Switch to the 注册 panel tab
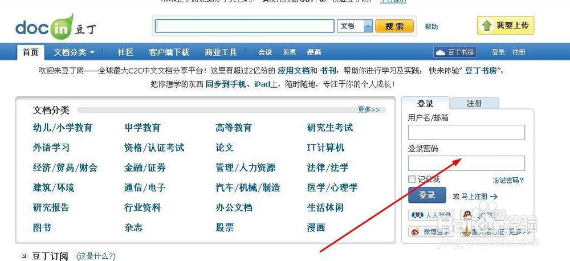Viewport: 570px width, 261px height. click(x=474, y=104)
